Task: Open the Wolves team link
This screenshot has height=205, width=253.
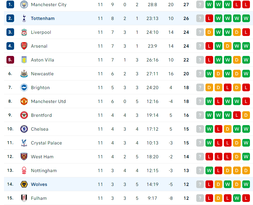Action: [x=39, y=184]
